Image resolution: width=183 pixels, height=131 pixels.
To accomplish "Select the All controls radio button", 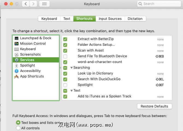I will [18, 128].
